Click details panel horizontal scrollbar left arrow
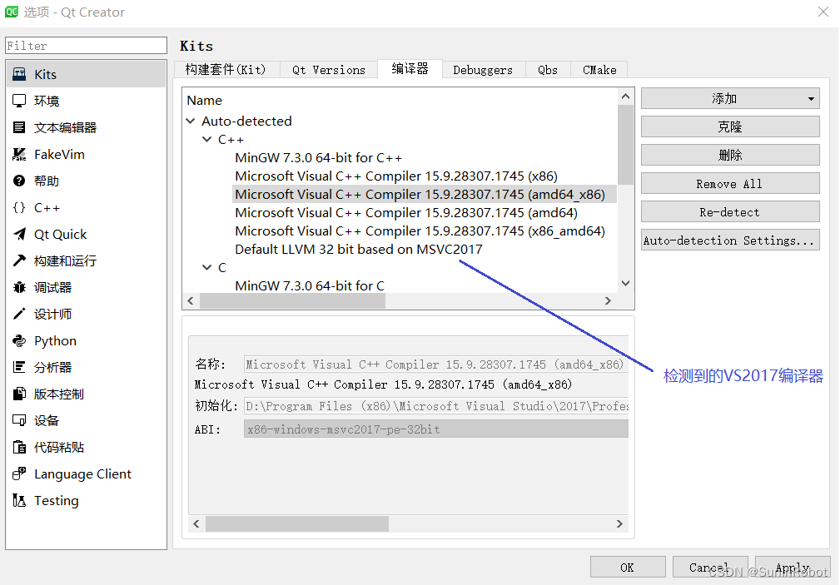Image resolution: width=840 pixels, height=585 pixels. pyautogui.click(x=196, y=524)
